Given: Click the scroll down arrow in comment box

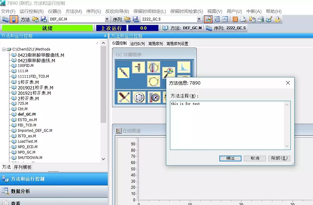Looking at the screenshot, I should tap(287, 146).
